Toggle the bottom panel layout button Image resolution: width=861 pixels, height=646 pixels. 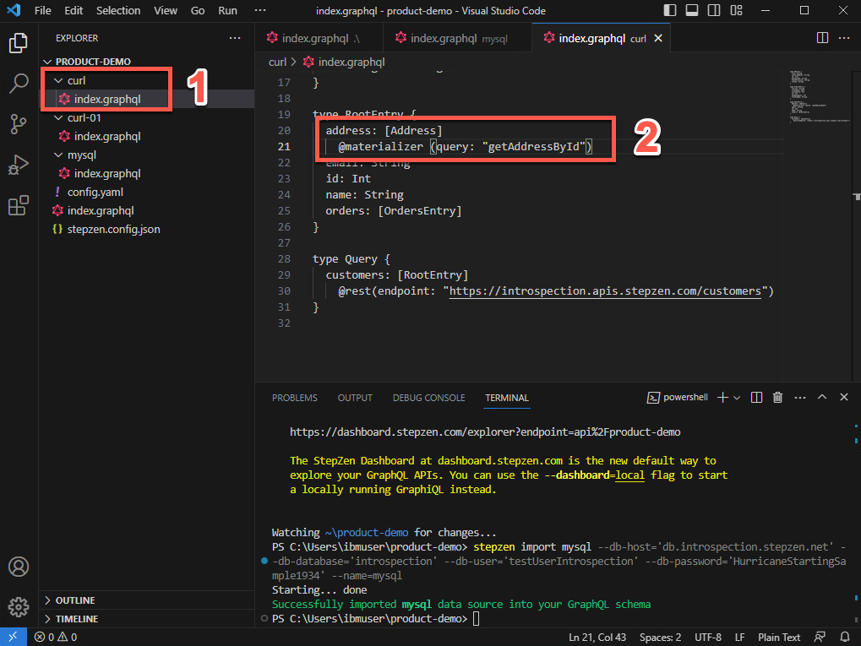click(691, 11)
